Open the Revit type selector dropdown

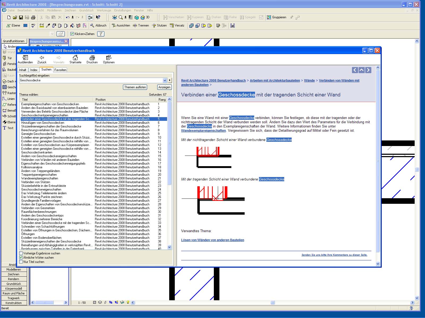[x=52, y=34]
